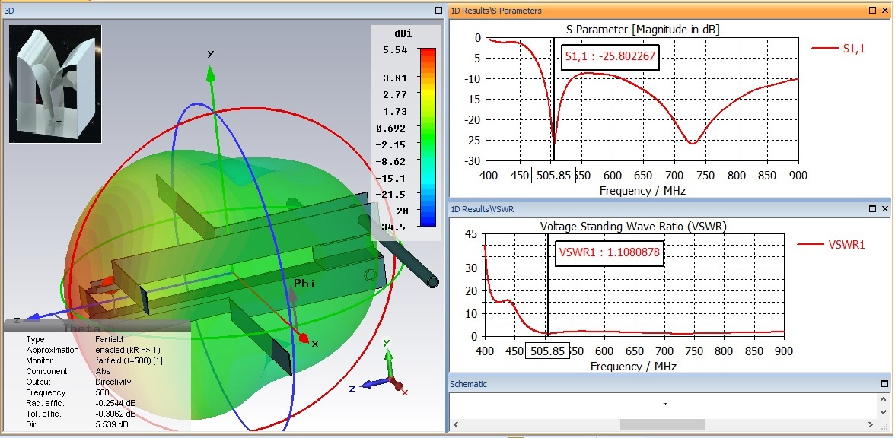The image size is (895, 438).
Task: Maximize the VSWR results panel
Action: click(x=872, y=208)
